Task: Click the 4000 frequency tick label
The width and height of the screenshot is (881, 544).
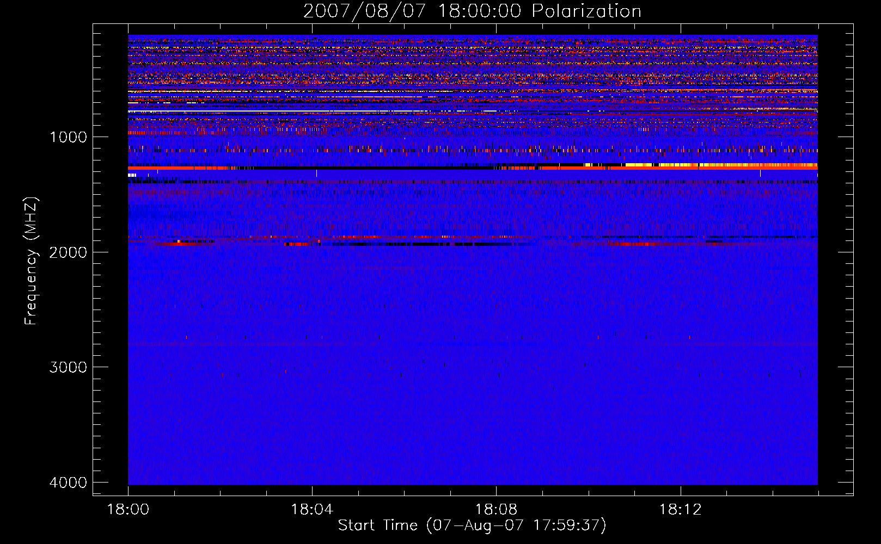Action: point(68,483)
